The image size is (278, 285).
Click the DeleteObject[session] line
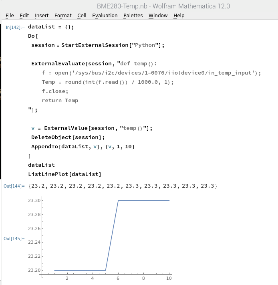68,137
